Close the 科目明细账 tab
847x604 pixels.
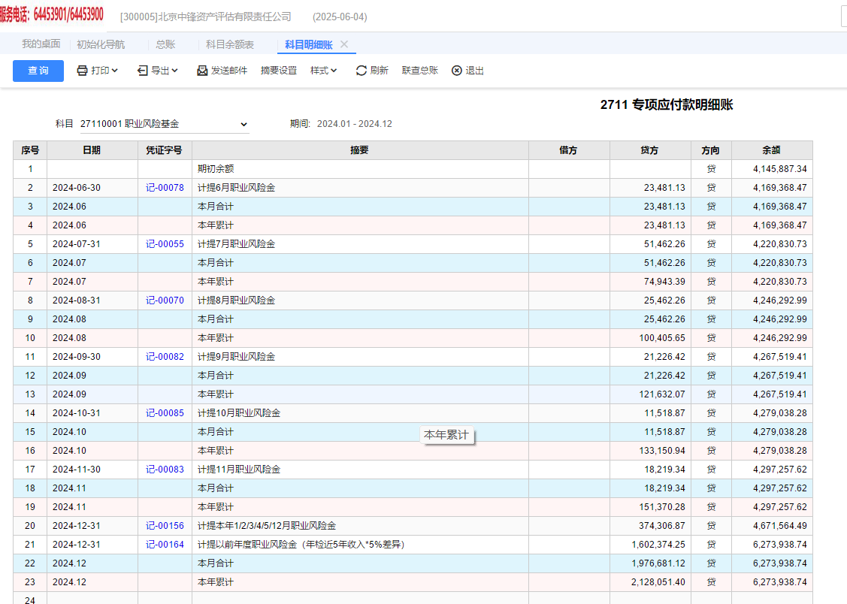pos(344,44)
